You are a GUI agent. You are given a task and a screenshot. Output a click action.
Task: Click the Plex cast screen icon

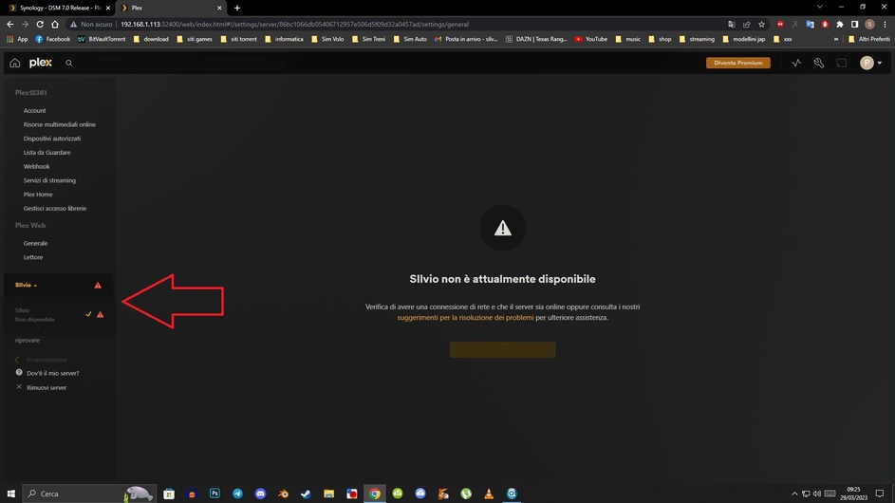841,63
